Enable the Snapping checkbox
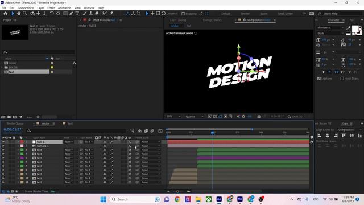Screen dimensions: 364x205 (x=183, y=14)
